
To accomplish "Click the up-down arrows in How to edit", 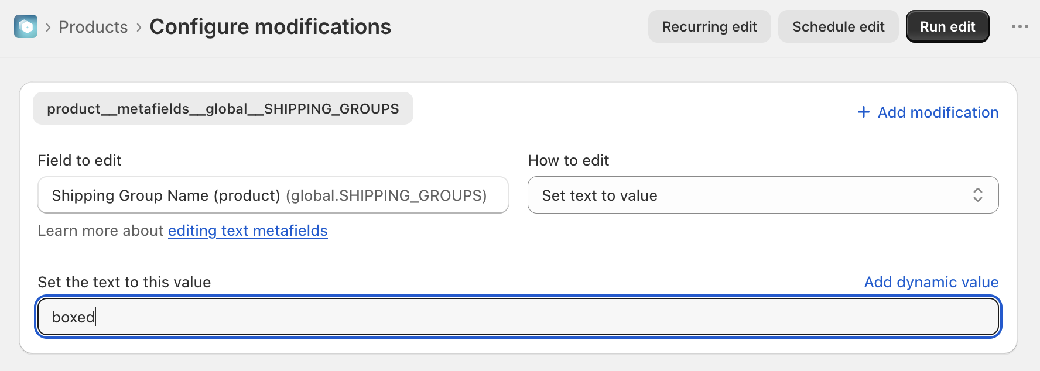I will click(977, 195).
